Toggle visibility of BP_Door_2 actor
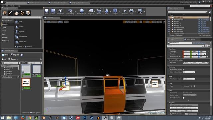The image size is (213, 120). (169, 23)
